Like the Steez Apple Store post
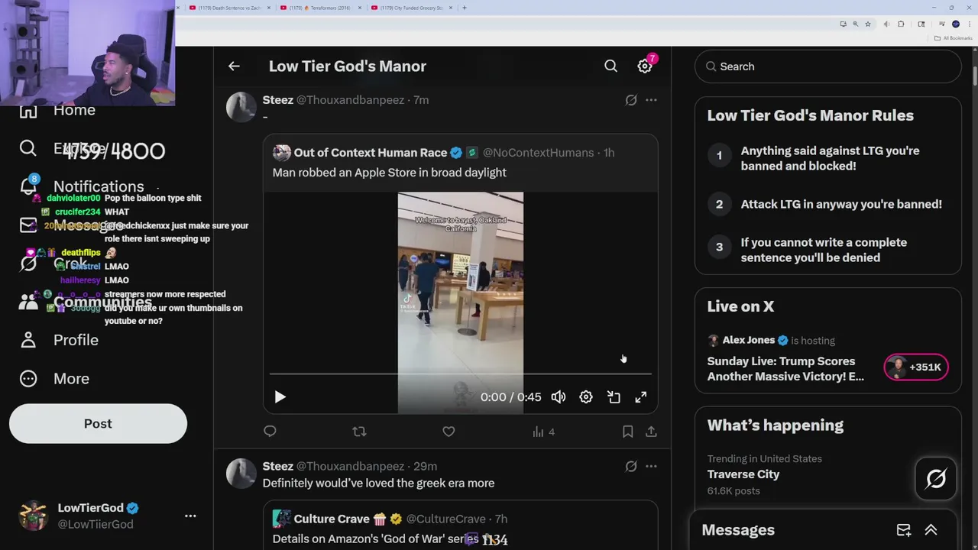978x550 pixels. click(449, 432)
